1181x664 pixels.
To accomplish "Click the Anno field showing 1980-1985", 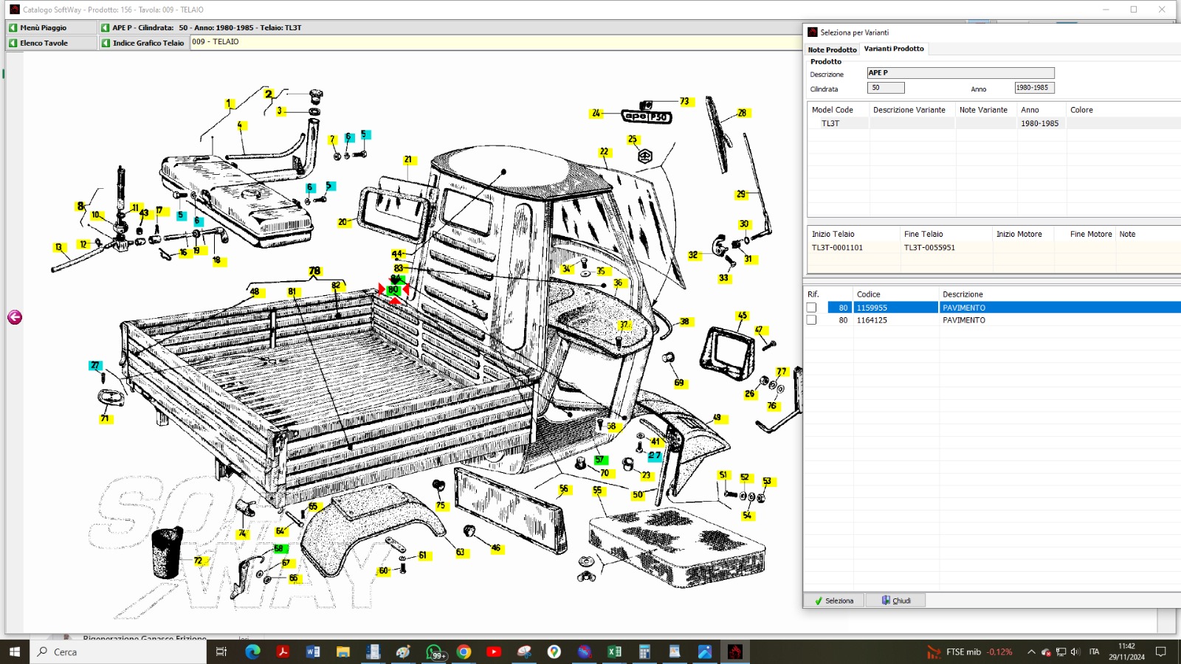I will point(1033,88).
